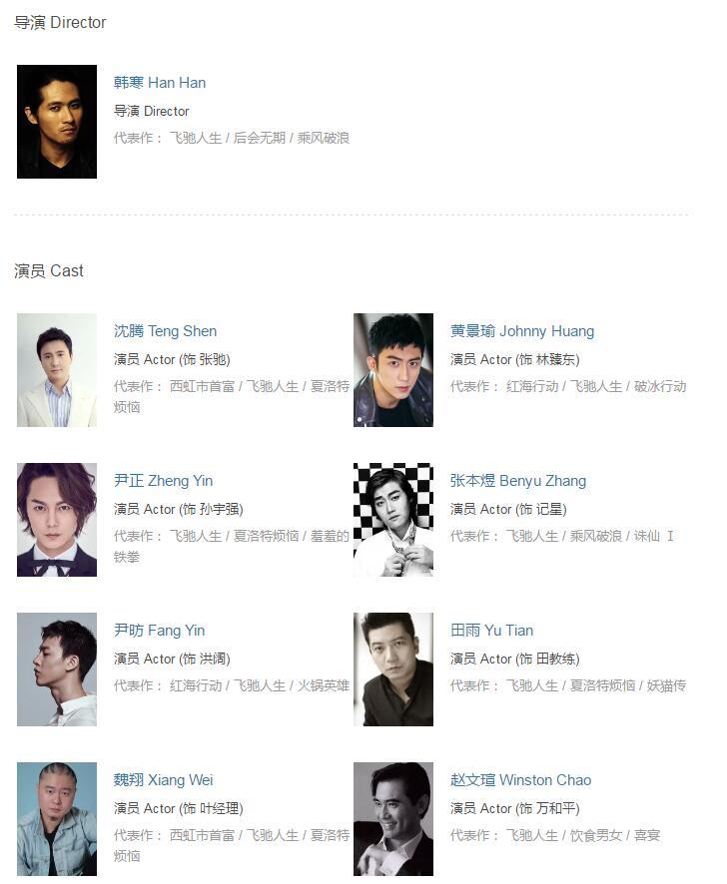This screenshot has width=727, height=884.
Task: Click photo thumbnail beside Xiang Wei
Action: pos(57,819)
